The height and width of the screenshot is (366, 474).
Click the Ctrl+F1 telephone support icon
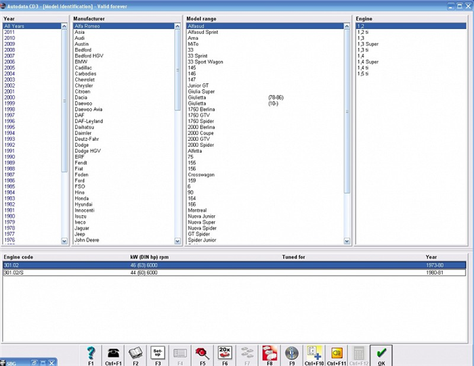pyautogui.click(x=113, y=355)
